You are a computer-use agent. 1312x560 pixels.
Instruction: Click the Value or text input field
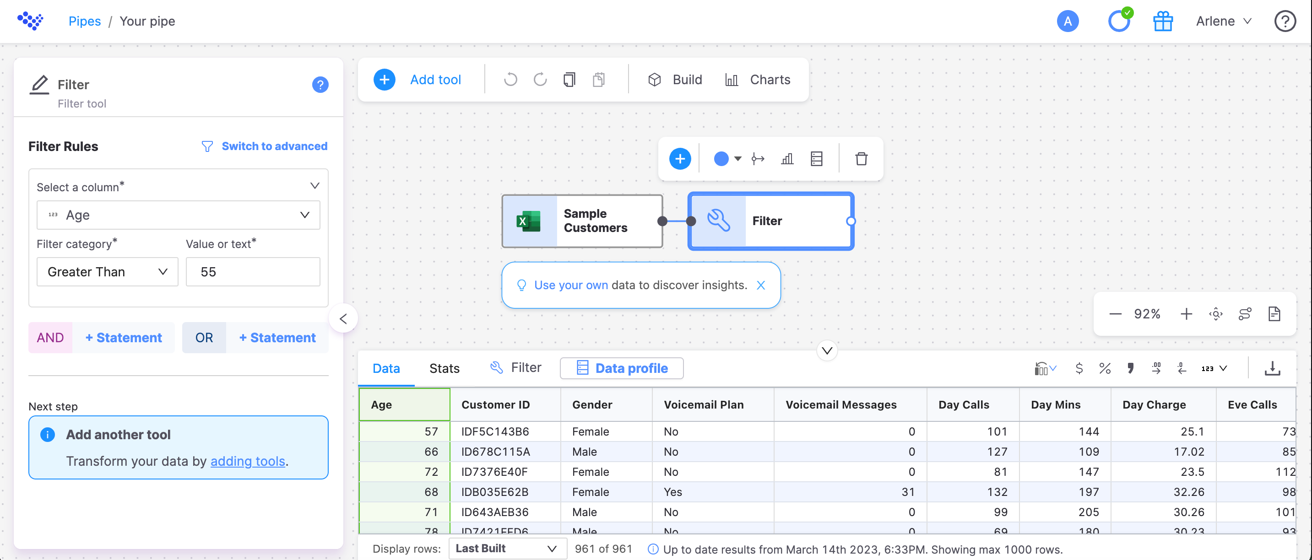point(254,271)
